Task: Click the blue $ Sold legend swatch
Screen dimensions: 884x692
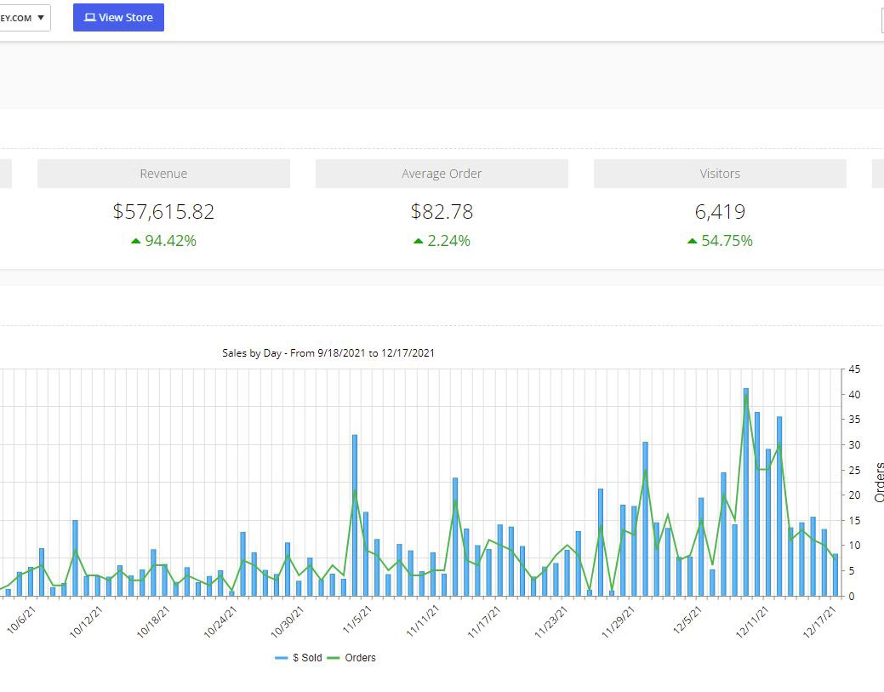Action: pyautogui.click(x=282, y=658)
